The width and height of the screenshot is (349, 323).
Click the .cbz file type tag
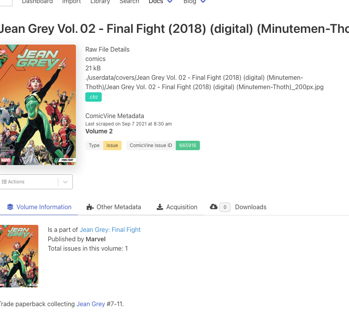94,97
